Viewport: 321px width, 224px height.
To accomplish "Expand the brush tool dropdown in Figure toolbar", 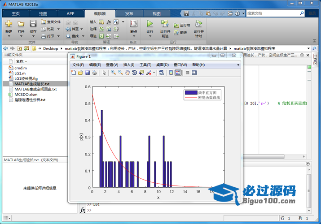I will [x=154, y=73].
